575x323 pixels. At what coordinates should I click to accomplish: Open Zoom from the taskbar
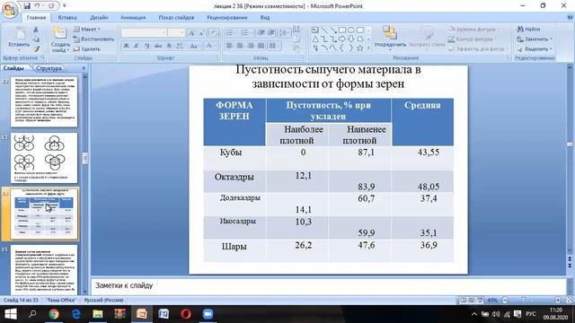point(208,314)
